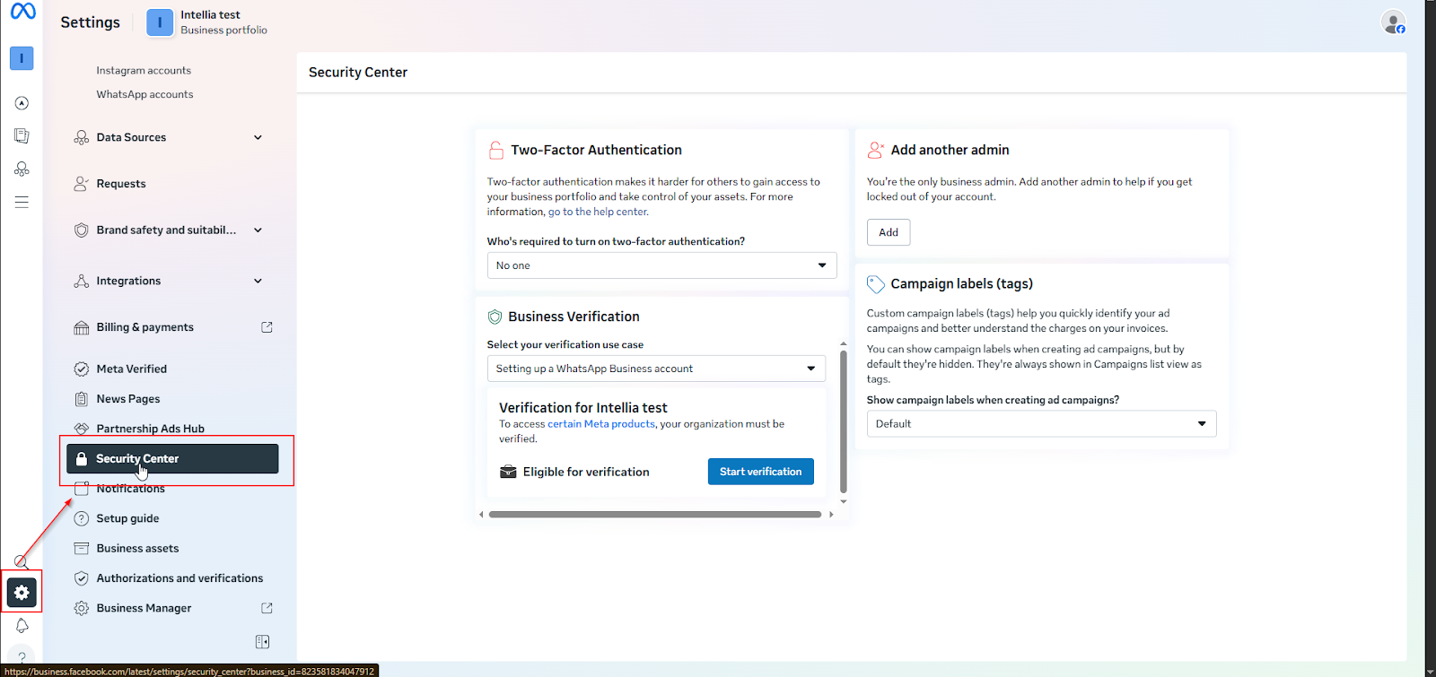Open the hamburger all-tools menu

pyautogui.click(x=22, y=203)
